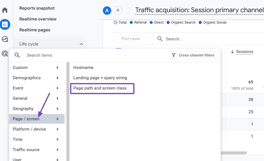The height and width of the screenshot is (161, 264).
Task: Open the Advertising icon in sidebar
Action: (5, 53)
